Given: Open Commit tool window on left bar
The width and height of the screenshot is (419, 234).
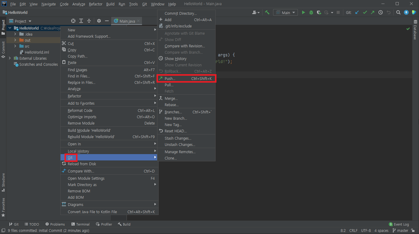Looking at the screenshot, I should tap(3, 50).
